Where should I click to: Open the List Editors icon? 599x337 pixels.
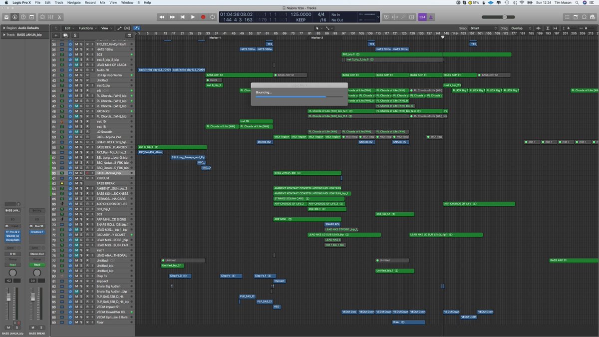pos(566,17)
